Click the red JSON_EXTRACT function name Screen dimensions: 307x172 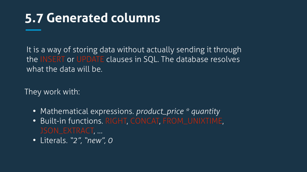tap(67, 131)
